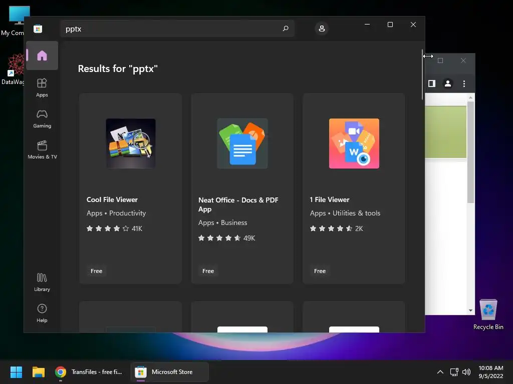Open the clock and date in taskbar
Viewport: 513px width, 384px height.
coord(491,372)
